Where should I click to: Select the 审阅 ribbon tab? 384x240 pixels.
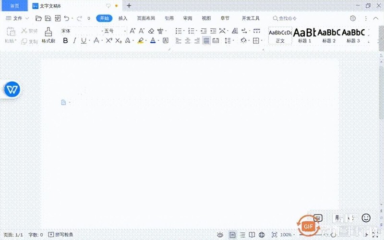click(188, 18)
